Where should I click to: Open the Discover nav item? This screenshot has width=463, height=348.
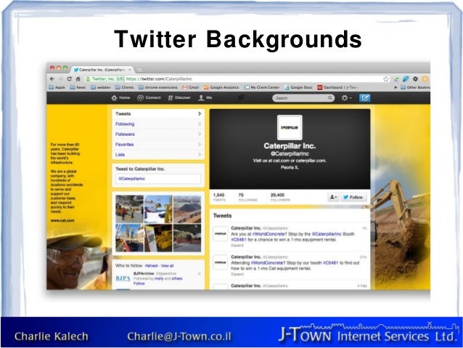pyautogui.click(x=179, y=97)
